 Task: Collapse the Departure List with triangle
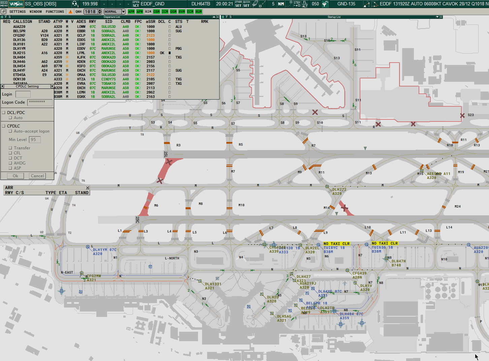(x=214, y=17)
